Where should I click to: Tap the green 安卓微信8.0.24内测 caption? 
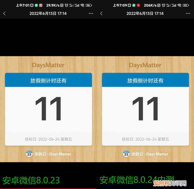(137, 180)
